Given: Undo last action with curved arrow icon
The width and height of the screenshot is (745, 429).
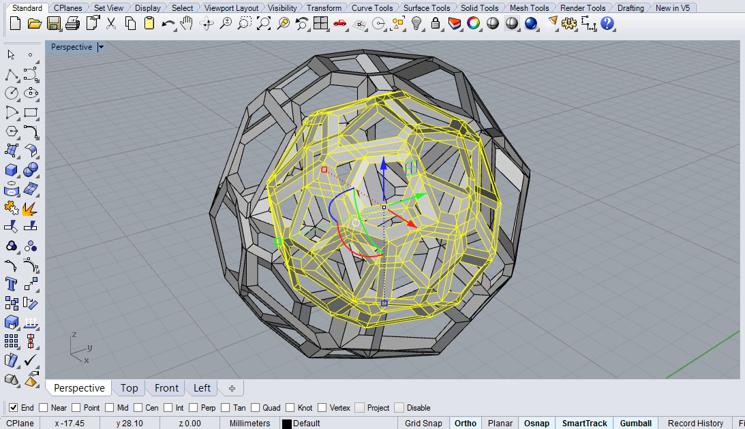Looking at the screenshot, I should click(168, 23).
